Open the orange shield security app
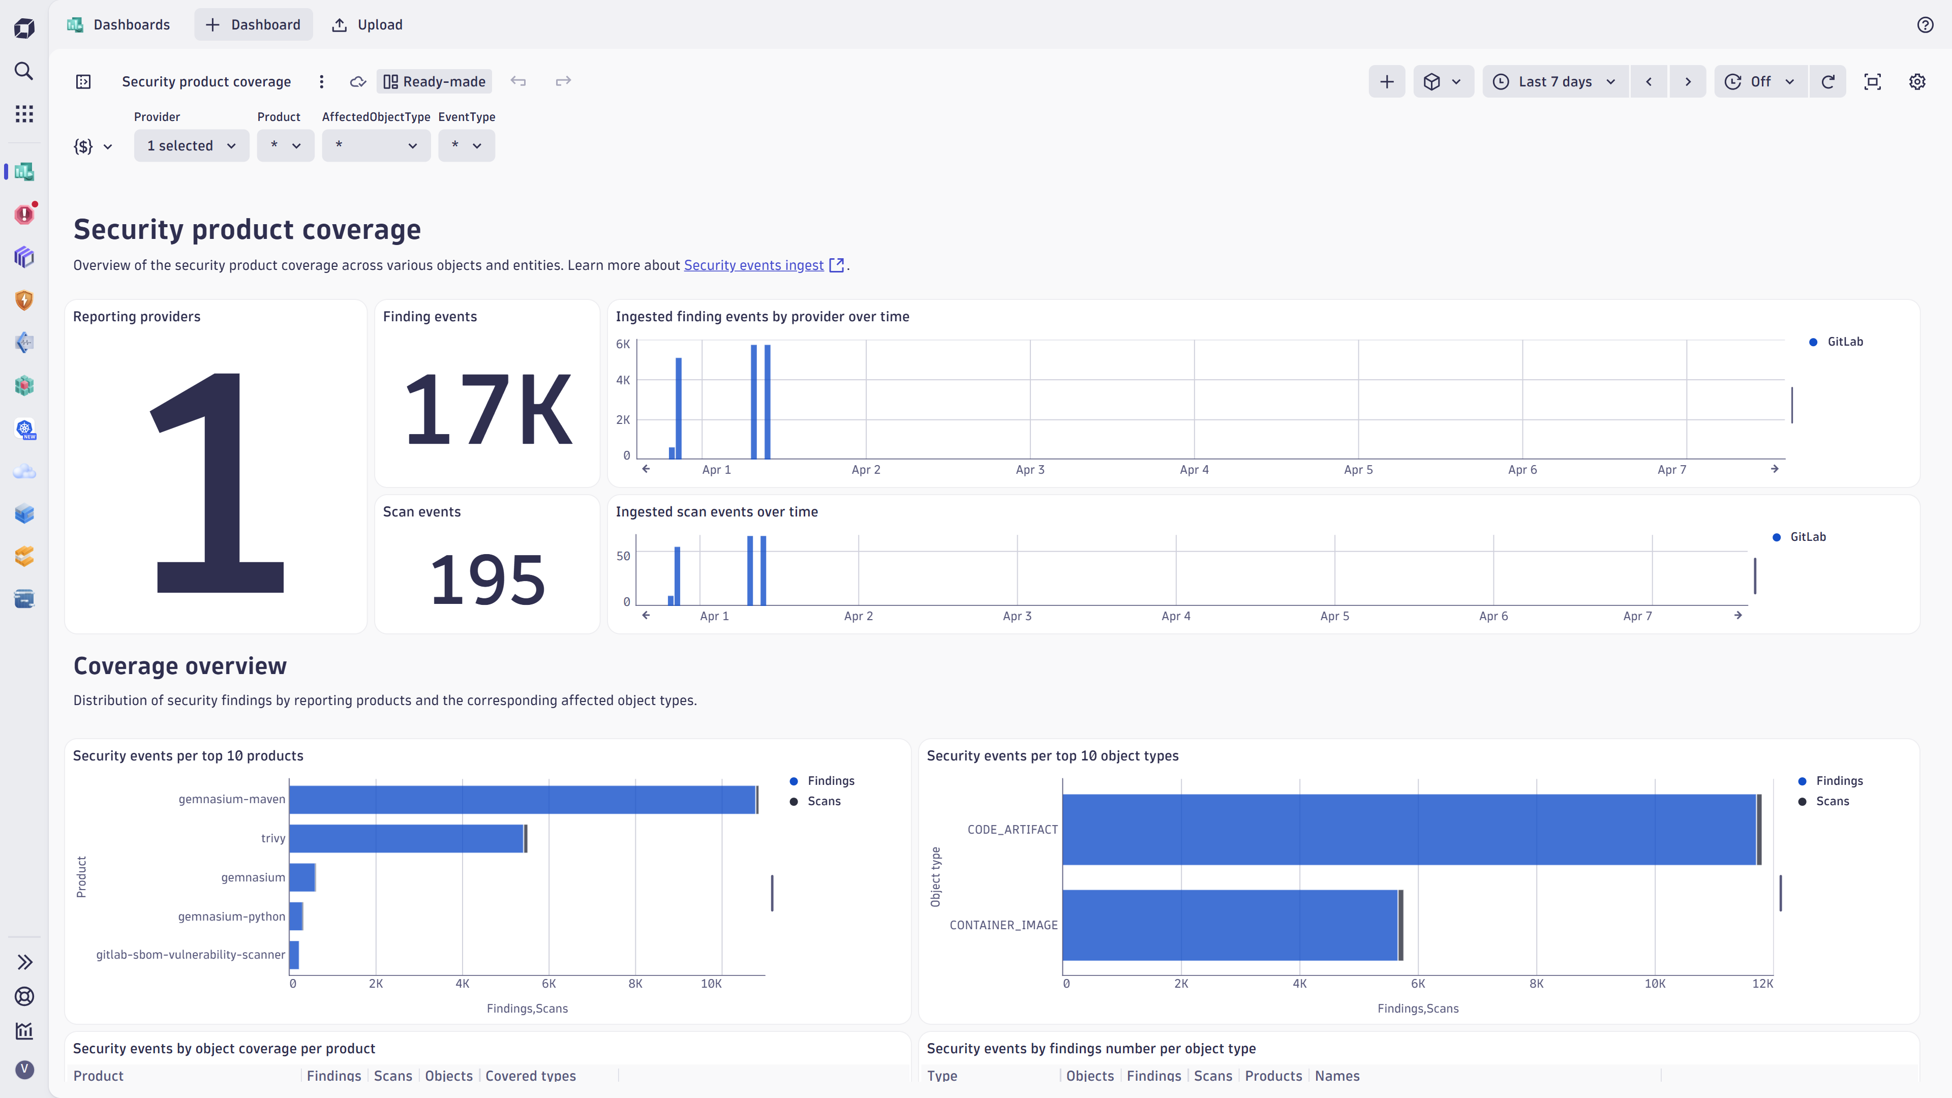 (x=24, y=300)
